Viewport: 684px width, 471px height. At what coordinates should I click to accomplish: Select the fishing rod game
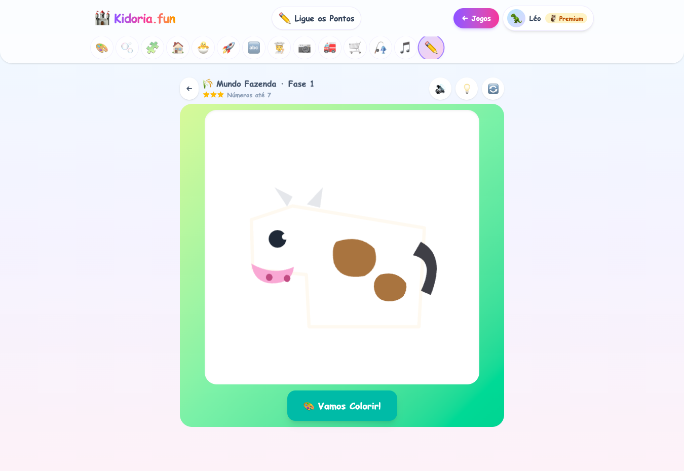[381, 48]
